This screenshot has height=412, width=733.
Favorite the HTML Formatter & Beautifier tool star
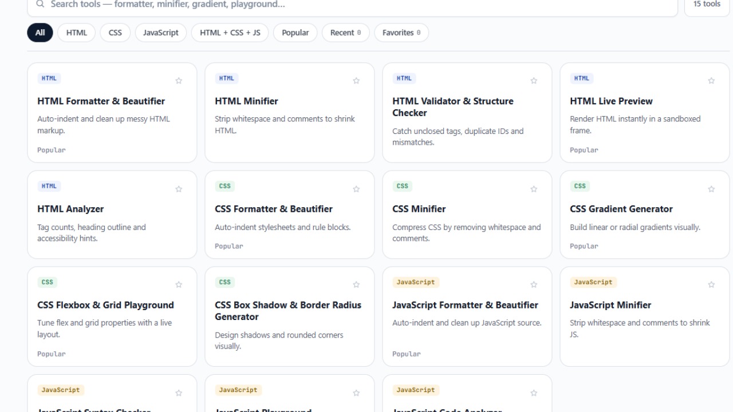tap(179, 81)
